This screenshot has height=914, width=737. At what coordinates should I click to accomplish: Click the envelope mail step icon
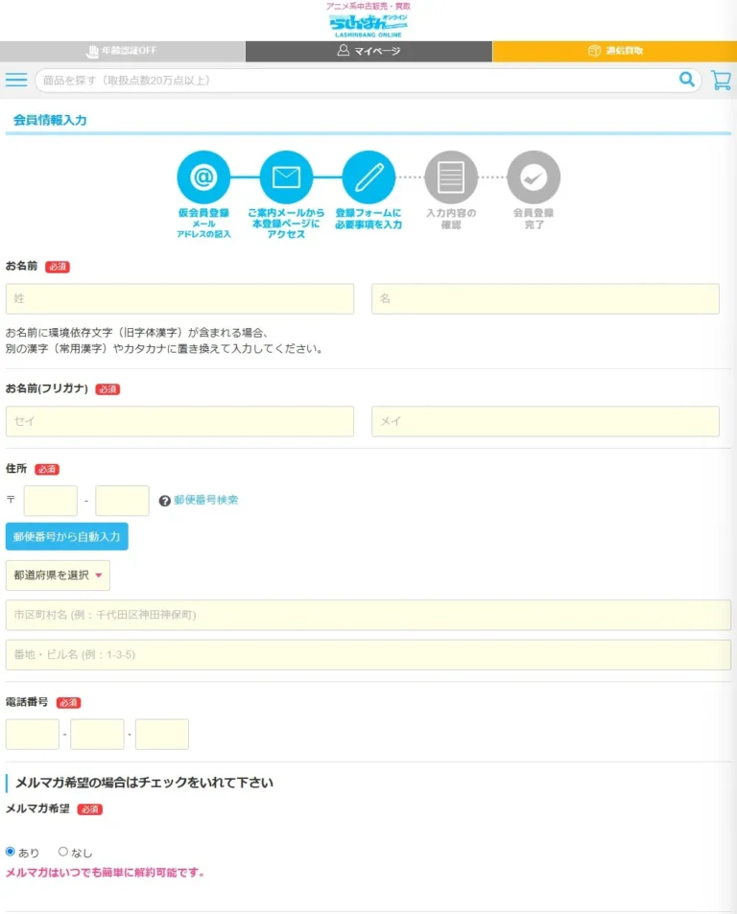pyautogui.click(x=286, y=177)
